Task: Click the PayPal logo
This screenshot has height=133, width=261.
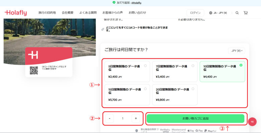Action: click(210, 131)
